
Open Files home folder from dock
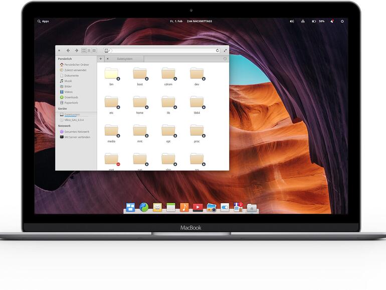pyautogui.click(x=252, y=208)
